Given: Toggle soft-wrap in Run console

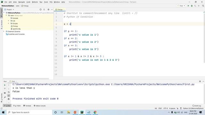Looking at the screenshot, I should [9, 92].
